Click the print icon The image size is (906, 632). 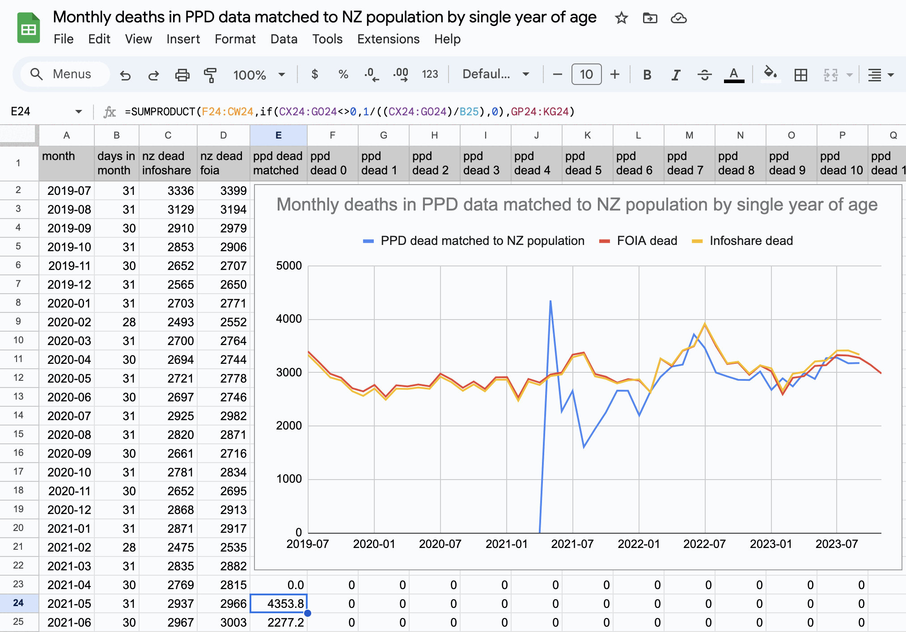[x=182, y=75]
